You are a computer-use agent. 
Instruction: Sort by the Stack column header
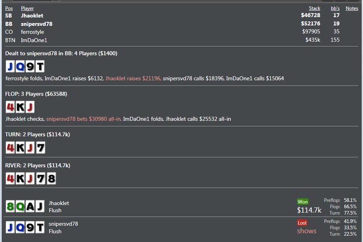click(314, 8)
